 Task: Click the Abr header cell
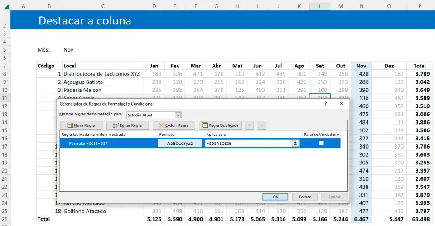click(x=216, y=66)
